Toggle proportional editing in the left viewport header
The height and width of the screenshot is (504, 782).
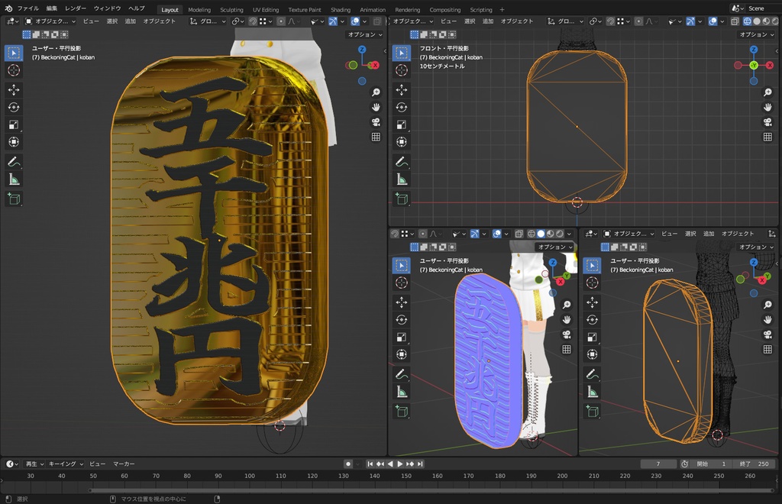point(281,21)
